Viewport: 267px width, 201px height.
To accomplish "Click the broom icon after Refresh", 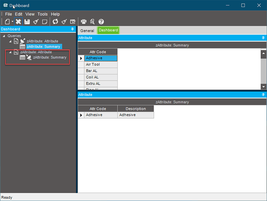I will pyautogui.click(x=64, y=22).
